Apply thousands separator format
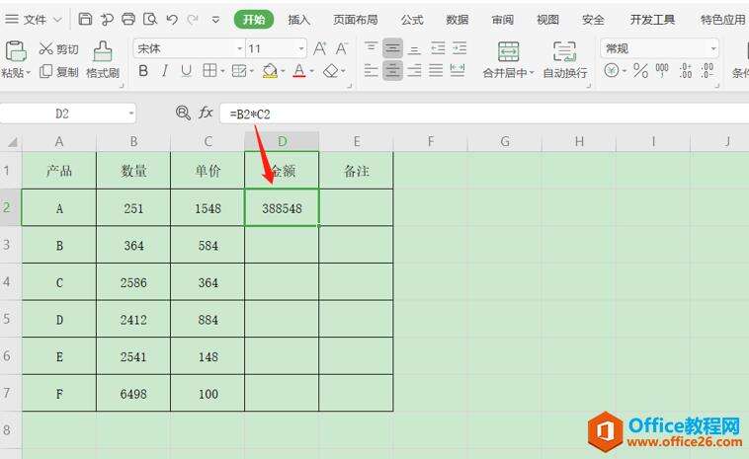This screenshot has width=749, height=459. click(662, 71)
